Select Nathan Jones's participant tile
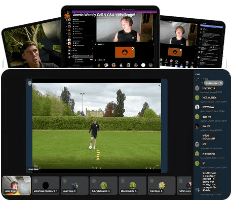232x201 pixels. (184, 185)
